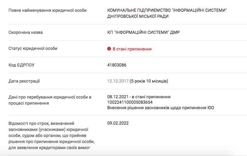This screenshot has width=247, height=156.
Task: Click the 'ДНІПРОВСЬКОЇ МІСЬКОЇ РАДИ' text line
Action: [x=138, y=16]
